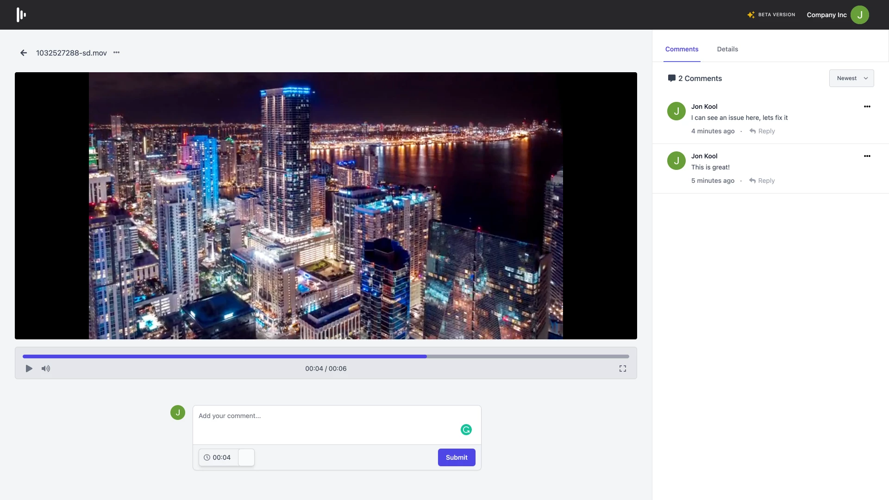
Task: Click the "5 minutes ago" timestamp
Action: point(713,181)
